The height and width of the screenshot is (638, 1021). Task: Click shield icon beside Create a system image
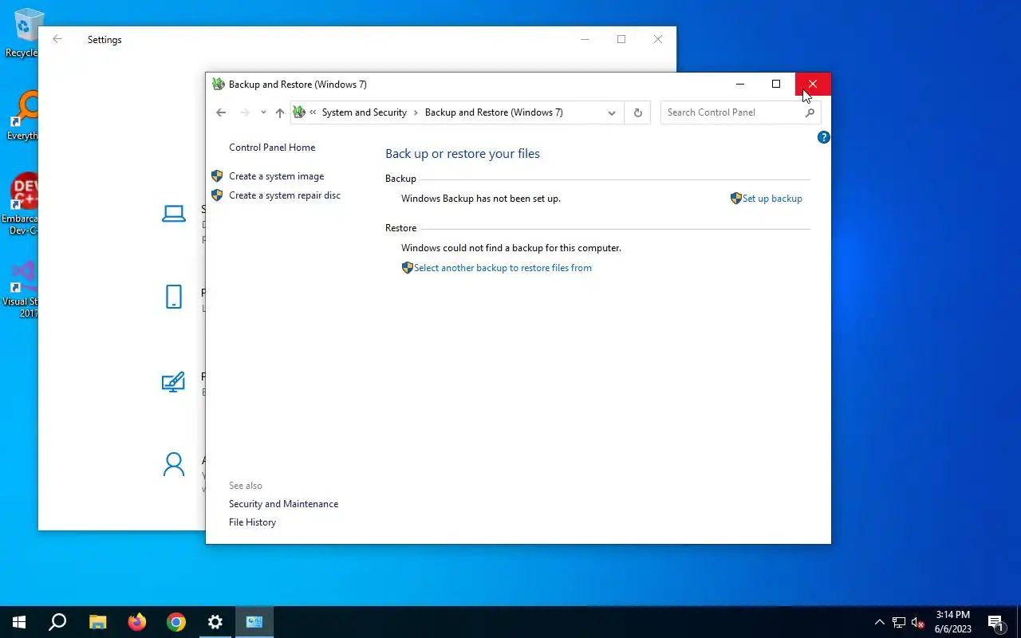217,176
